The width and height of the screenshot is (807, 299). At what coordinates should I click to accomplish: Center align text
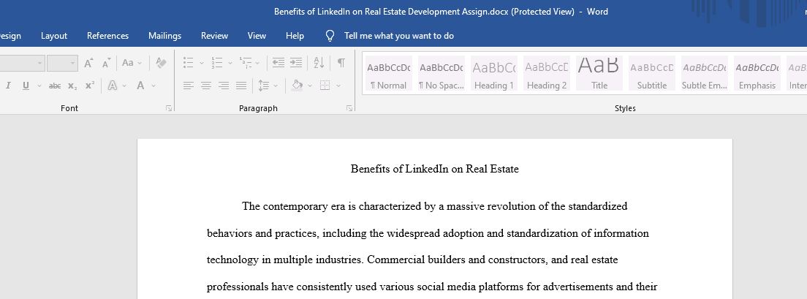(x=206, y=86)
